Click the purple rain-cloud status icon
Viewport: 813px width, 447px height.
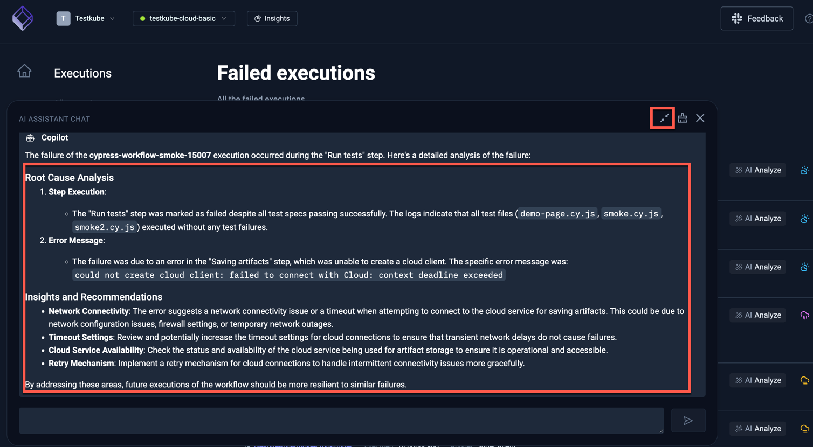tap(804, 315)
